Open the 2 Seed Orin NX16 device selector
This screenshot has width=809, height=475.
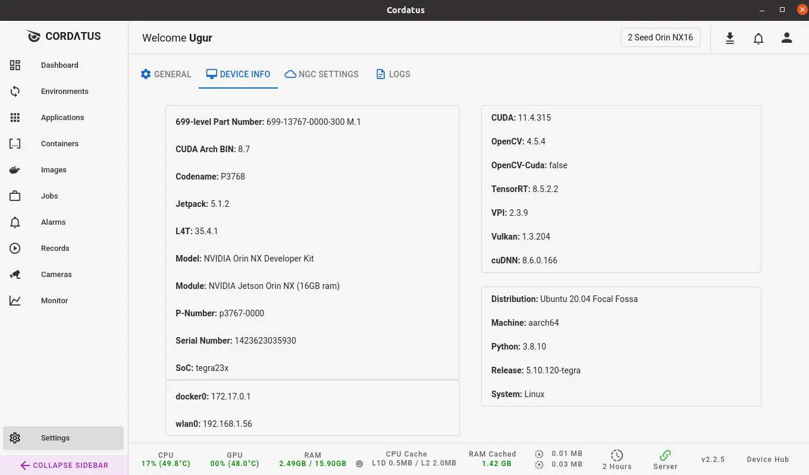coord(660,37)
